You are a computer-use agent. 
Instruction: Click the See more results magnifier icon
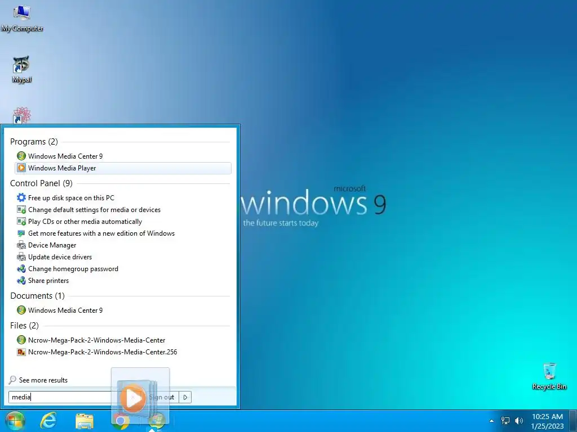pos(12,380)
